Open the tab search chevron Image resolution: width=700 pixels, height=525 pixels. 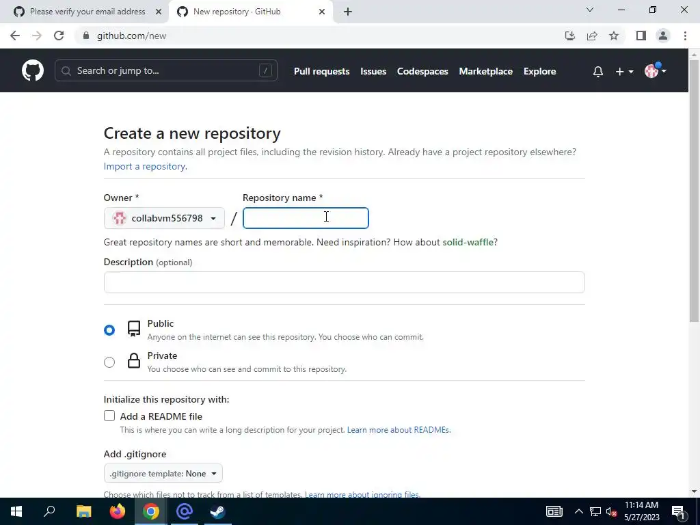(x=590, y=10)
